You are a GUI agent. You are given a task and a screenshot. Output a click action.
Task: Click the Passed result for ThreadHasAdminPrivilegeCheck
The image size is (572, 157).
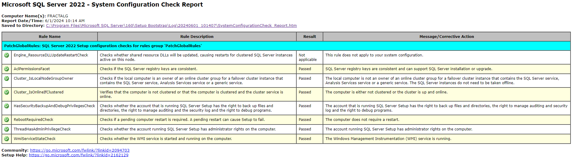[305, 129]
